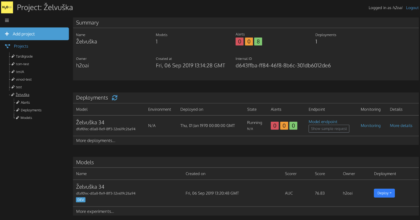This screenshot has width=420, height=220.
Task: Click the green alert badge in Deployments row
Action: click(x=293, y=126)
